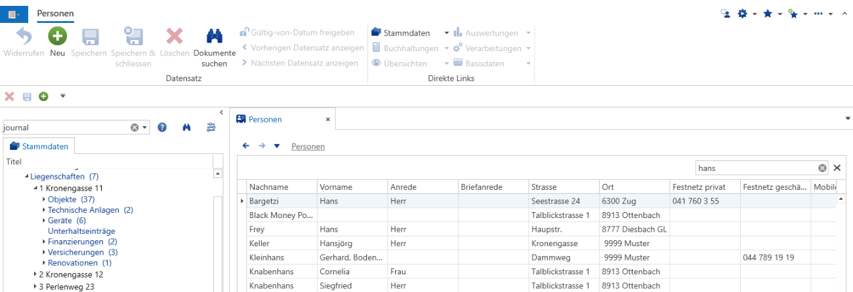The width and height of the screenshot is (853, 292).
Task: Sort by the Nachname column header
Action: point(281,187)
